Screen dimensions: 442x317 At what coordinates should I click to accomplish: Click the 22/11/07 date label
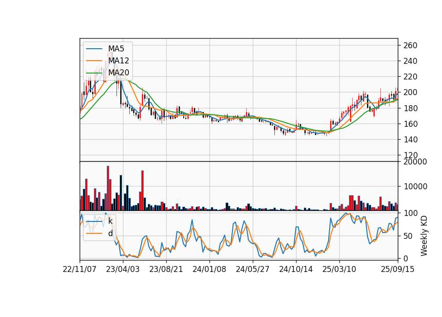click(x=80, y=269)
